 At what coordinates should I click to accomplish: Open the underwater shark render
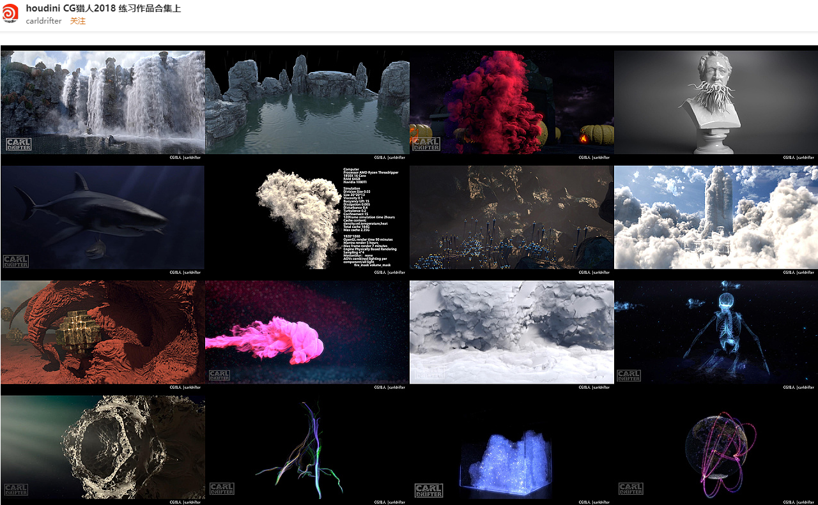pyautogui.click(x=102, y=217)
